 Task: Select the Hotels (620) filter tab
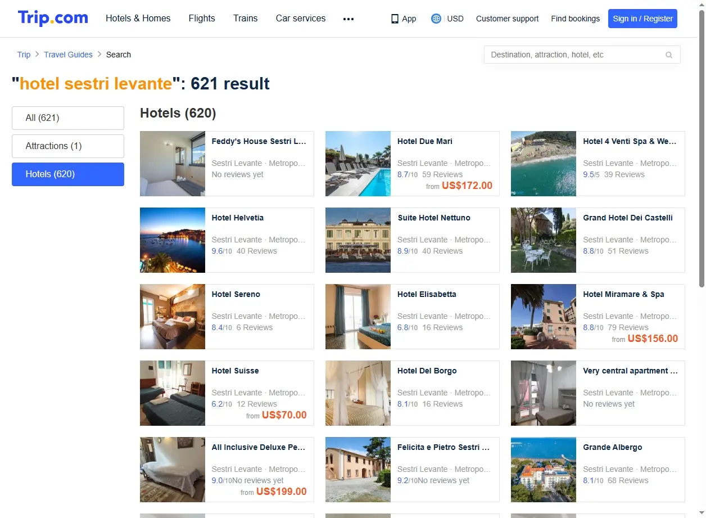(68, 174)
